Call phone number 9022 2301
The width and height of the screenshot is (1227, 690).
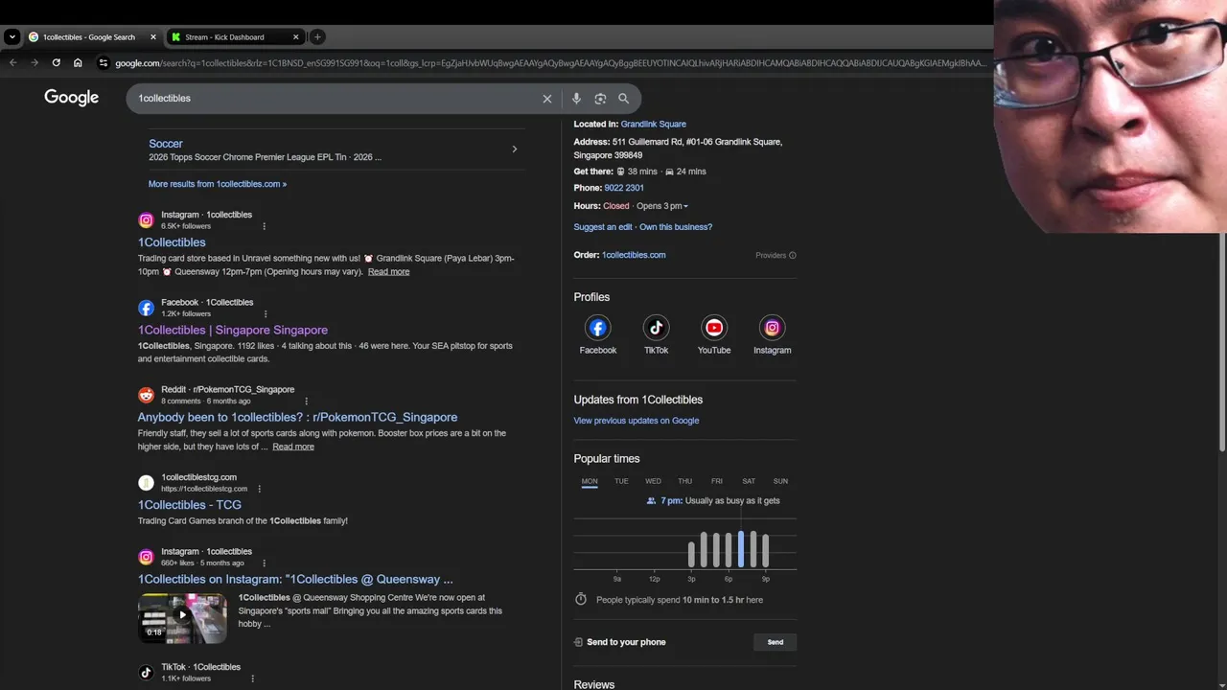(624, 188)
